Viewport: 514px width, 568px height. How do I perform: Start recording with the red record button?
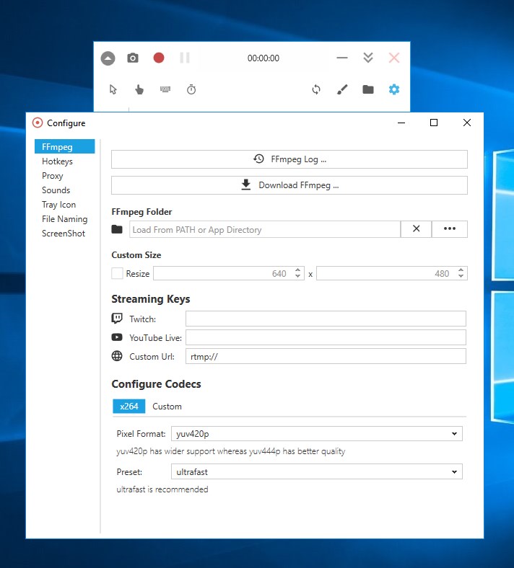[159, 58]
